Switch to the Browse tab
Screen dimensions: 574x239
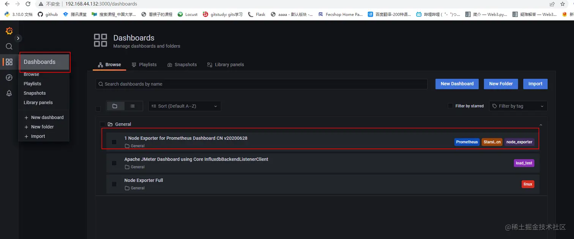109,65
